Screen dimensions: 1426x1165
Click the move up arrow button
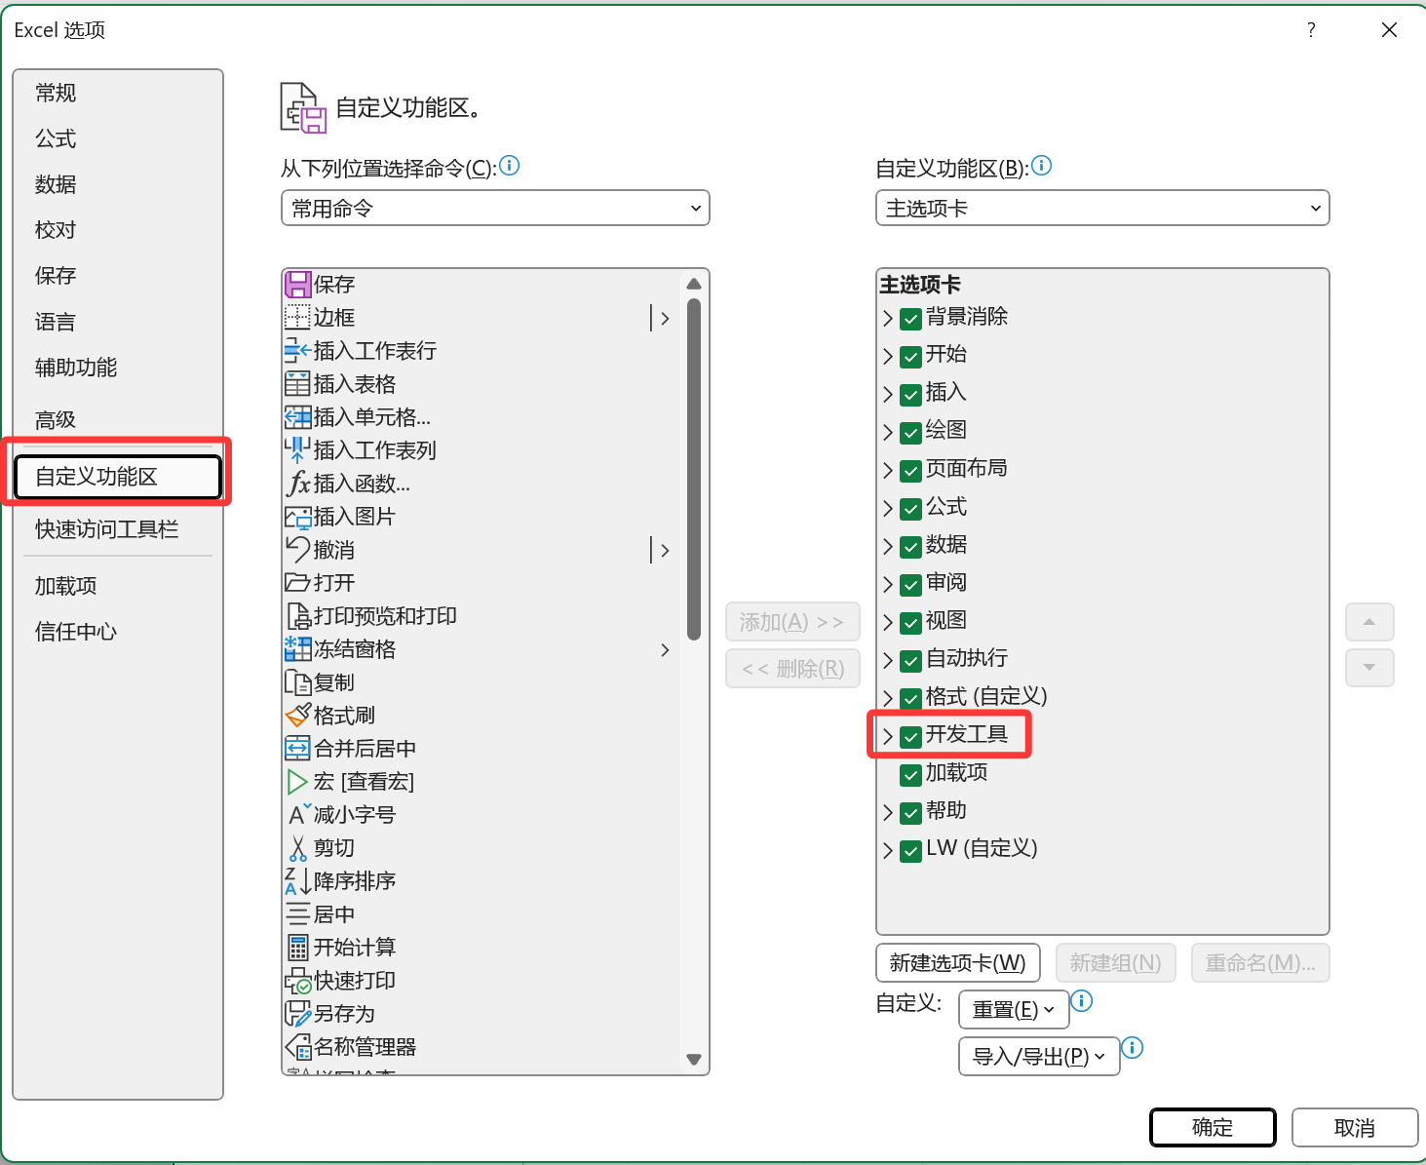1369,622
